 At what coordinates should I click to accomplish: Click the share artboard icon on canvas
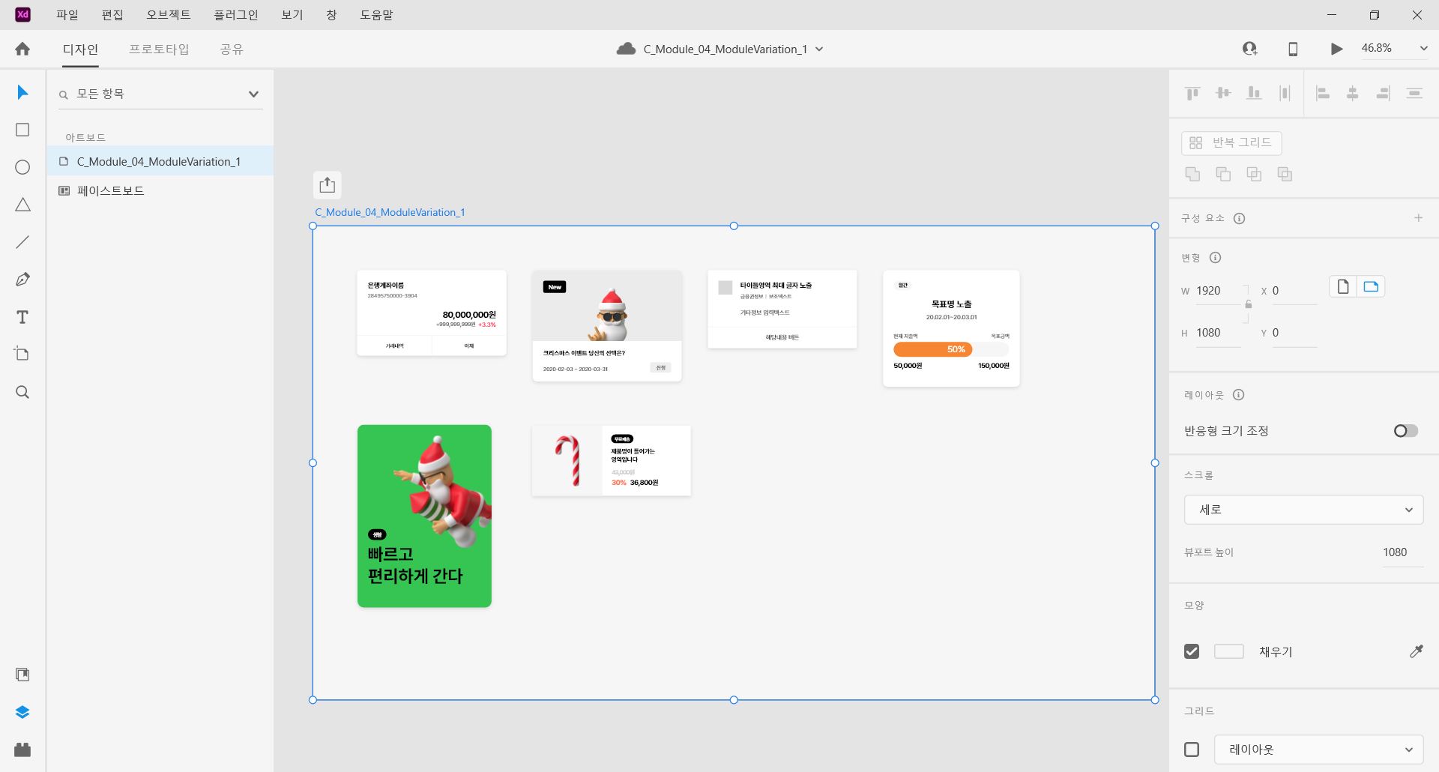[328, 184]
